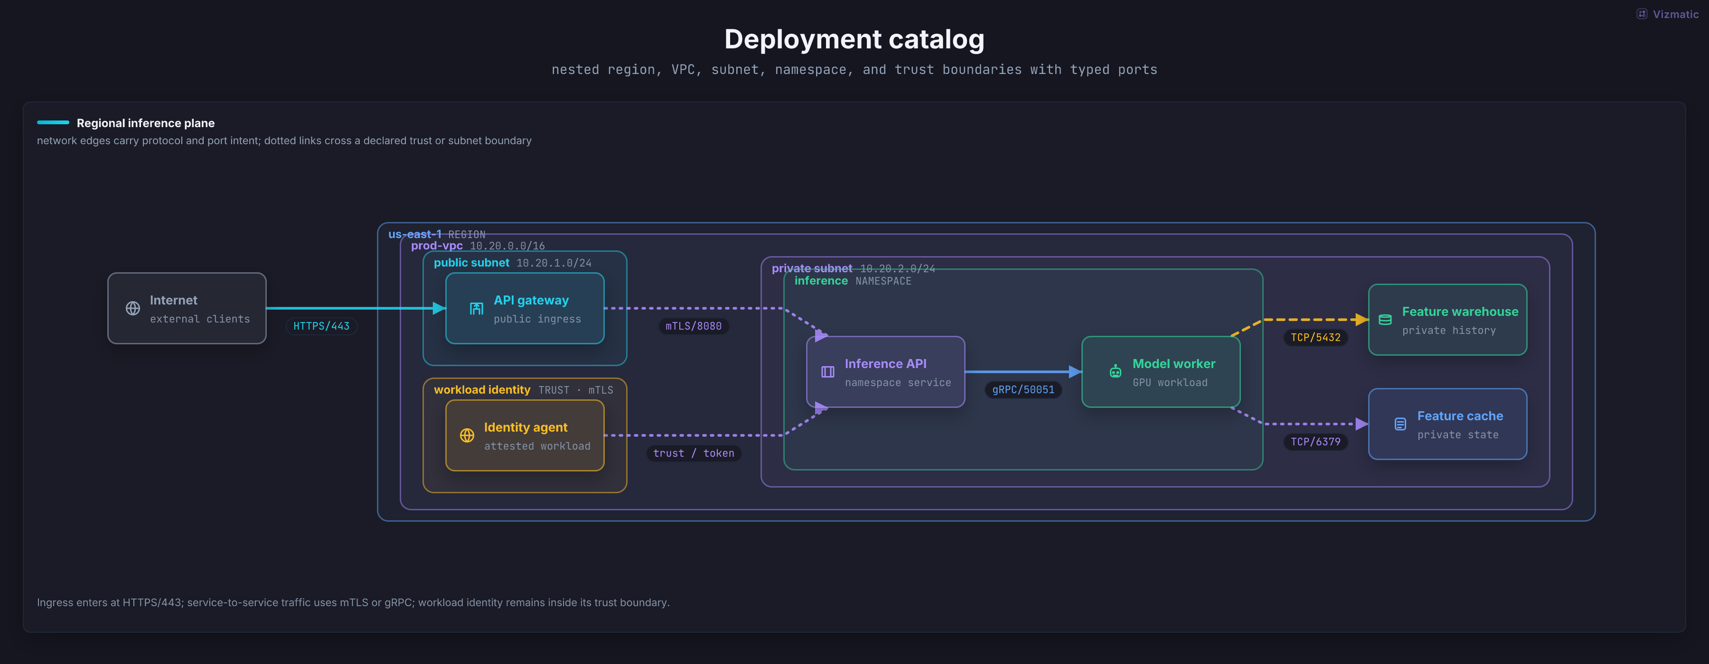Click the cyan legend bar swatch
Image resolution: width=1709 pixels, height=664 pixels.
click(53, 122)
